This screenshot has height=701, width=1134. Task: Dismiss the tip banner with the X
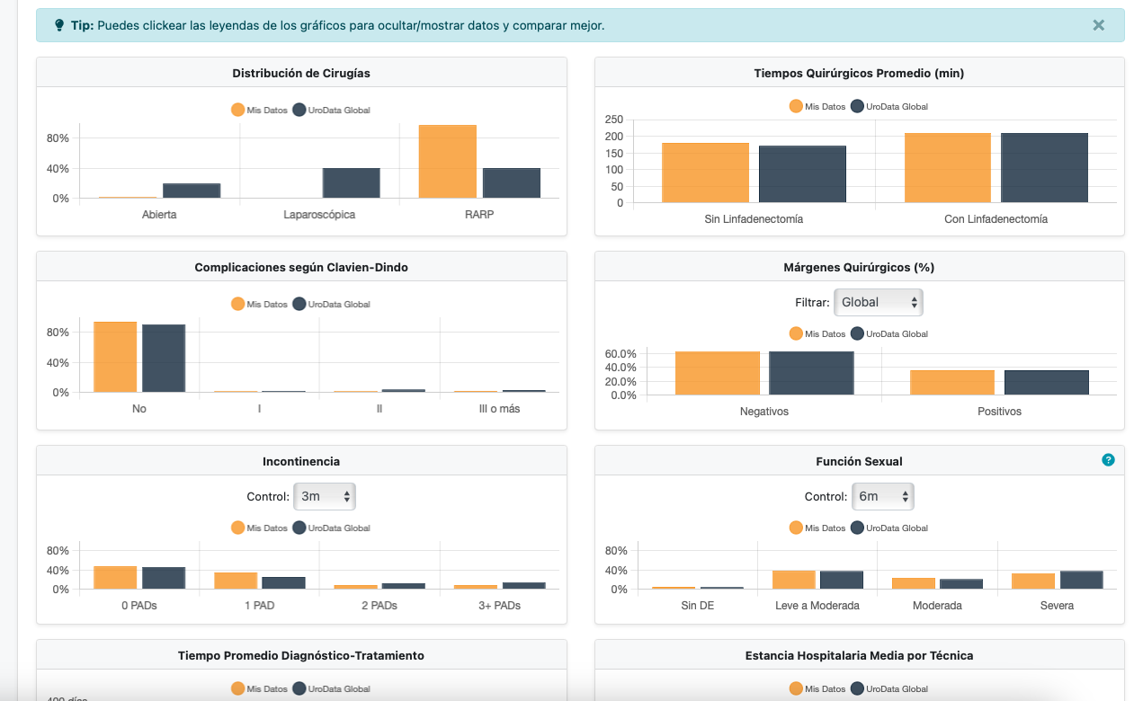[1098, 25]
